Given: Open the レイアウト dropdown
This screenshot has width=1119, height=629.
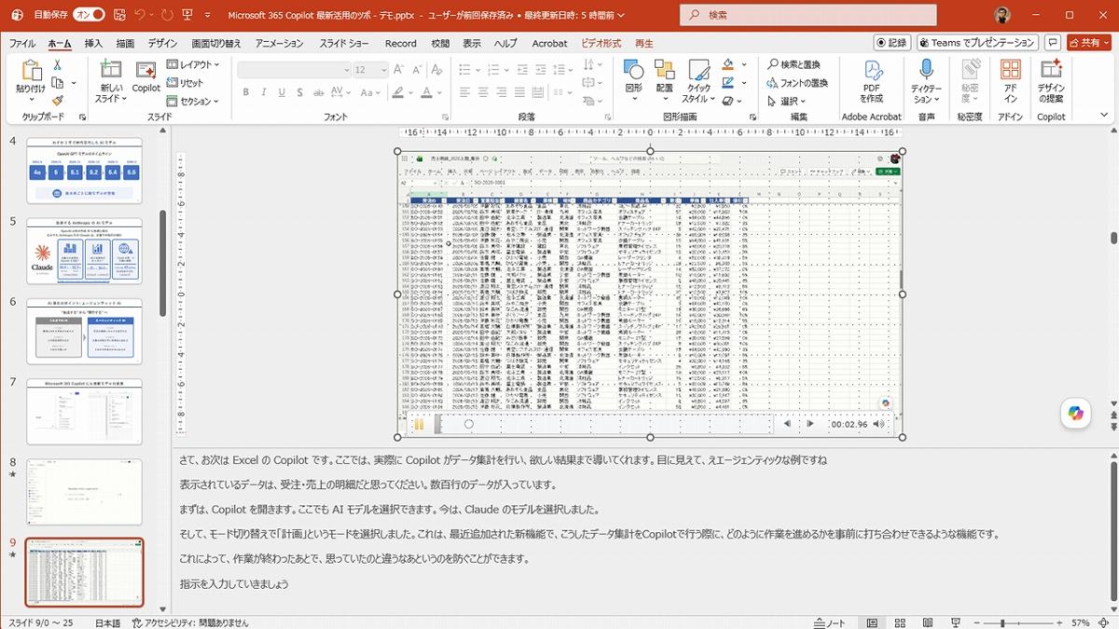Looking at the screenshot, I should (193, 64).
